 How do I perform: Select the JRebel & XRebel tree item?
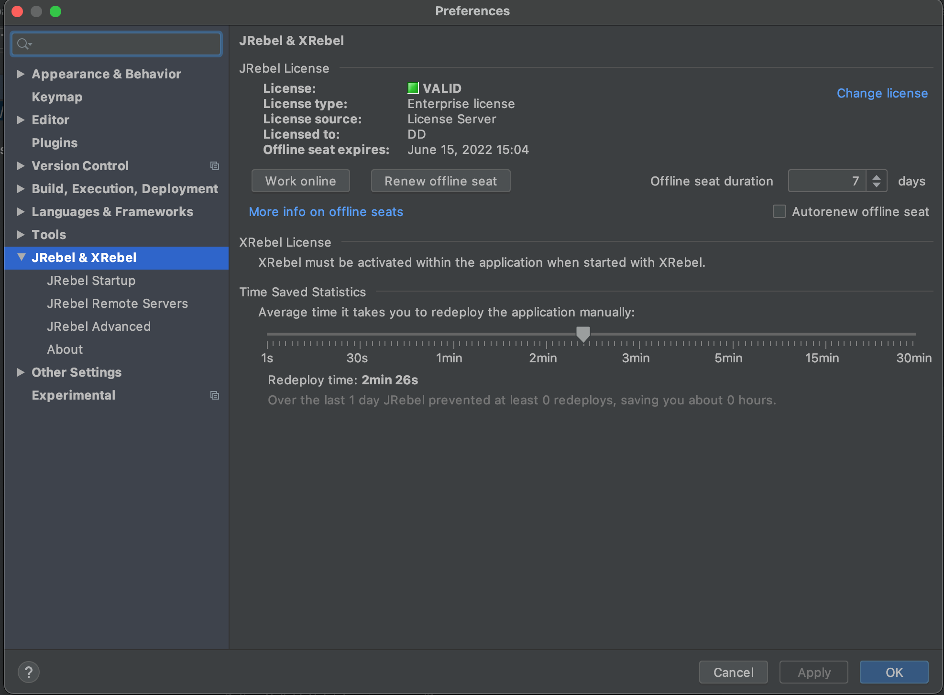[x=116, y=258]
